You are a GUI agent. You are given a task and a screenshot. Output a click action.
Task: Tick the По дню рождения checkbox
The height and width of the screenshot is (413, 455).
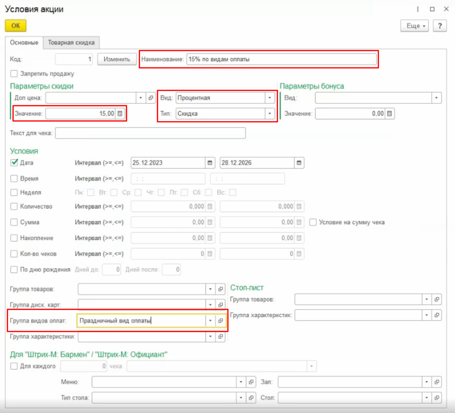14,270
